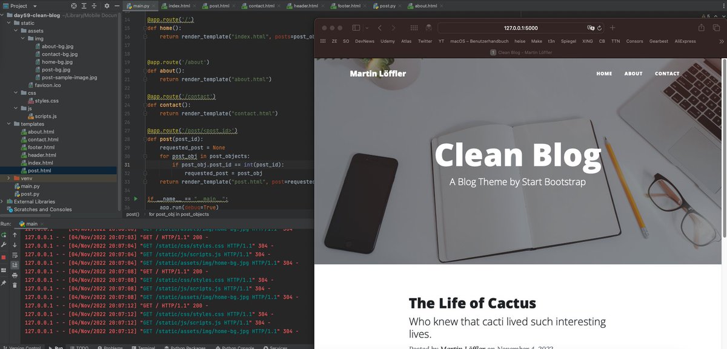Viewport: 727px width, 349px height.
Task: Click Up the Stack Trace arrow
Action: [x=15, y=235]
